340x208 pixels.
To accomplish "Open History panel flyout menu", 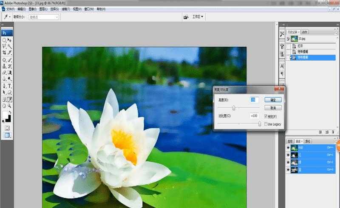I will pyautogui.click(x=337, y=33).
